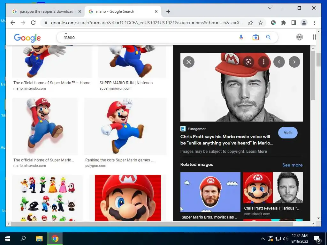This screenshot has height=245, width=327.
Task: Close the mario Google Search tab
Action: [156, 12]
